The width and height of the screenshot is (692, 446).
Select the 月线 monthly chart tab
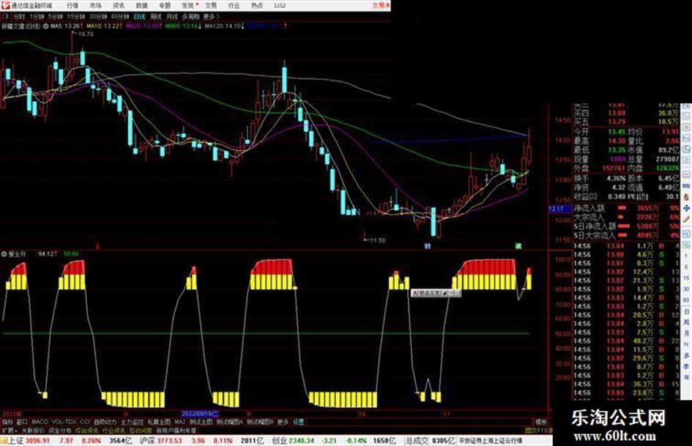click(x=171, y=16)
